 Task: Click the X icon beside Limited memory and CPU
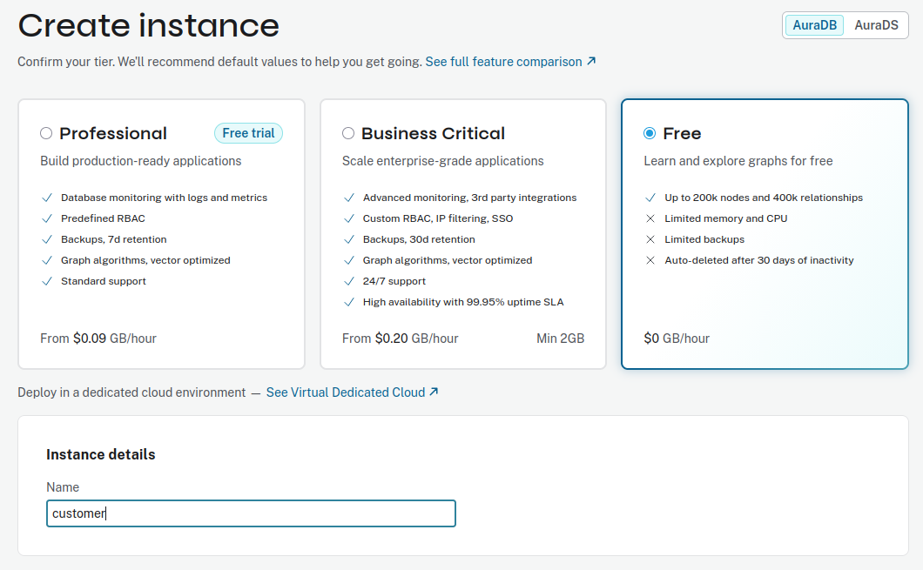coord(650,218)
